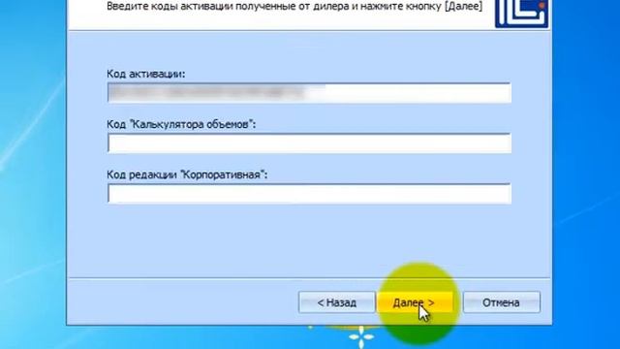
Task: Click the instruction text Введите коды активации
Action: click(294, 7)
